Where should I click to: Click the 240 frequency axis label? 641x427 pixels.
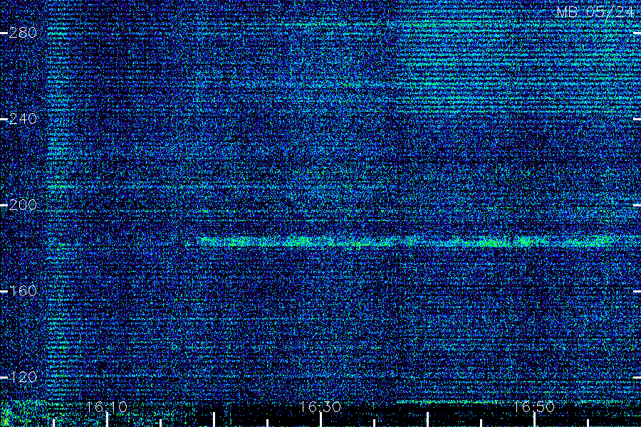pos(23,119)
